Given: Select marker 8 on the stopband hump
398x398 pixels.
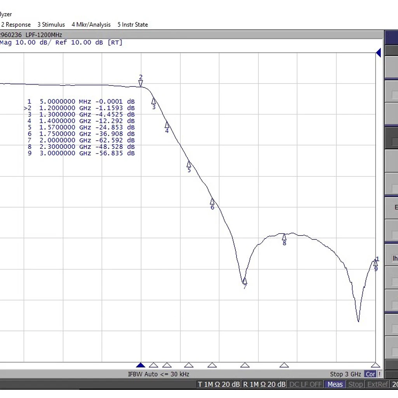Looking at the screenshot, I should (x=284, y=237).
